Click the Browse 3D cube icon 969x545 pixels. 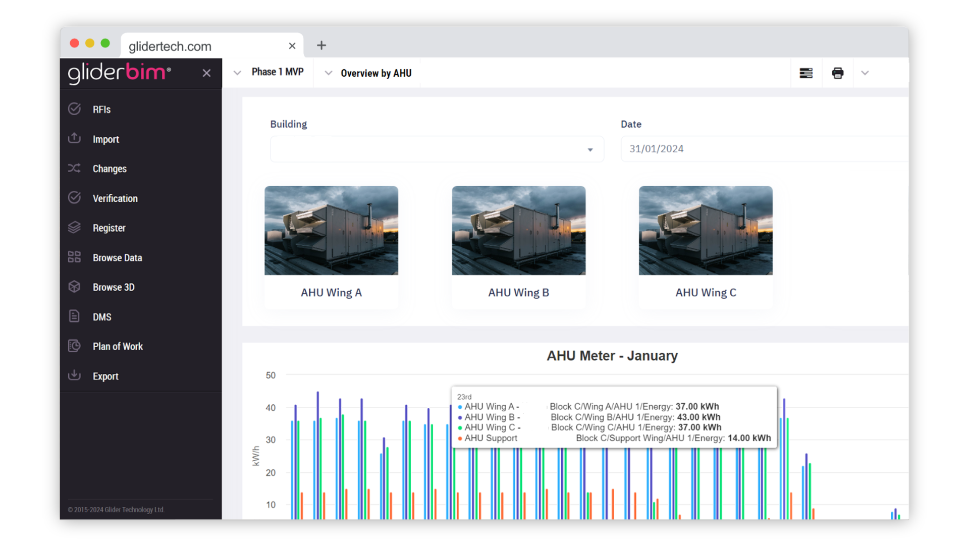(x=74, y=287)
